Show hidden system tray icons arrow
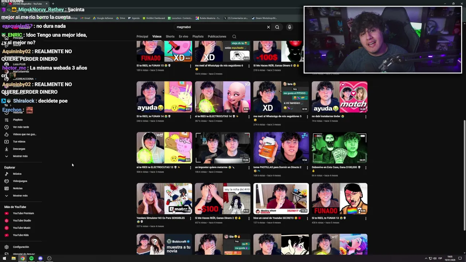The height and width of the screenshot is (262, 466). tap(426, 258)
